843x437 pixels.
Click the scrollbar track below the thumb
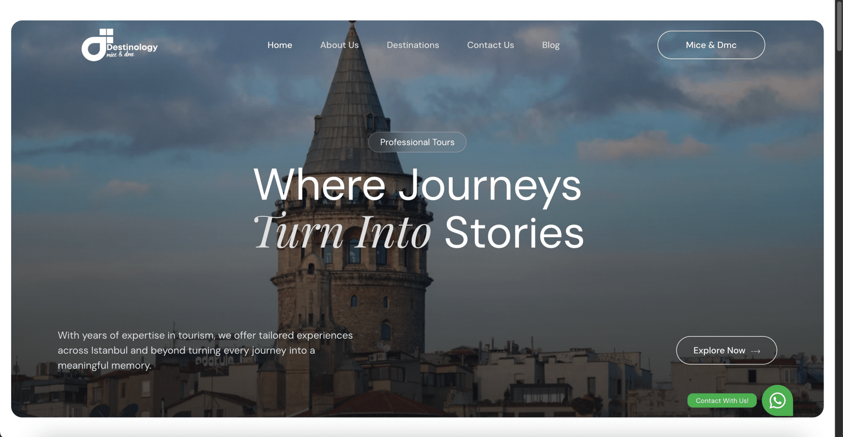[839, 242]
